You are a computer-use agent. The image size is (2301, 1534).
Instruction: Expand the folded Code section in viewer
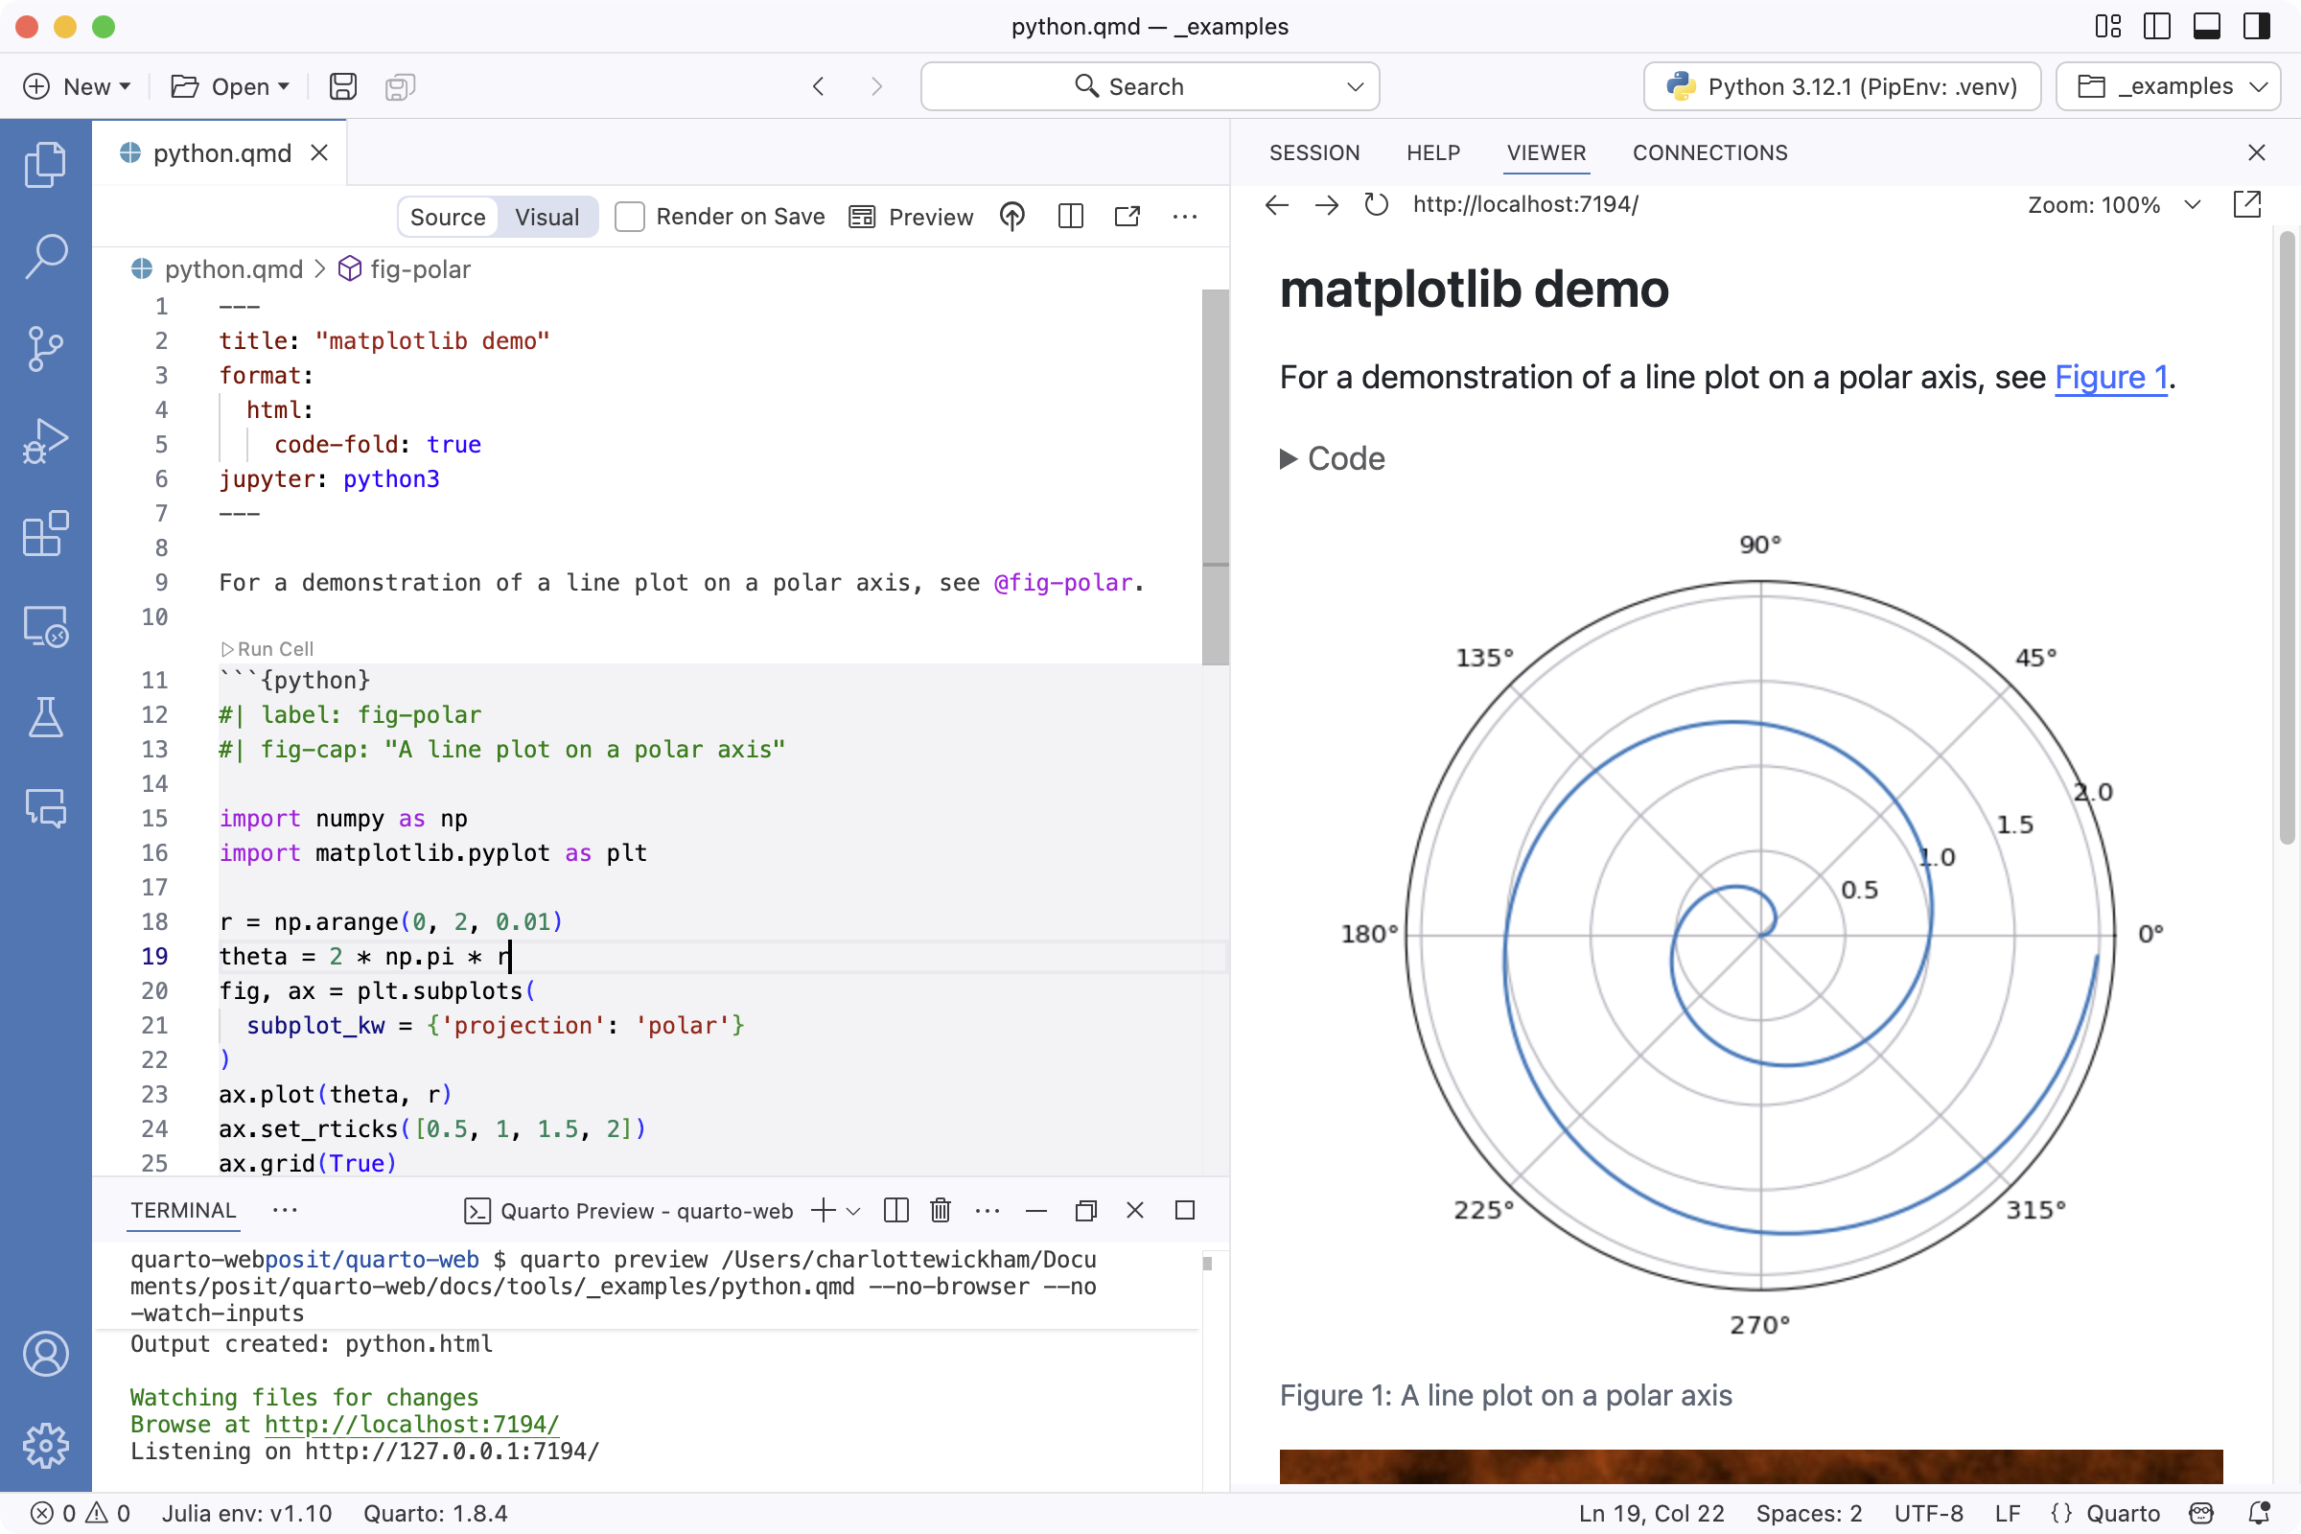pyautogui.click(x=1332, y=459)
